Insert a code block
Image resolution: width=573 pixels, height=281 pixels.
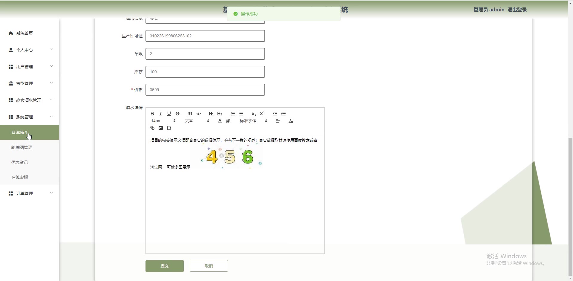[x=199, y=114]
